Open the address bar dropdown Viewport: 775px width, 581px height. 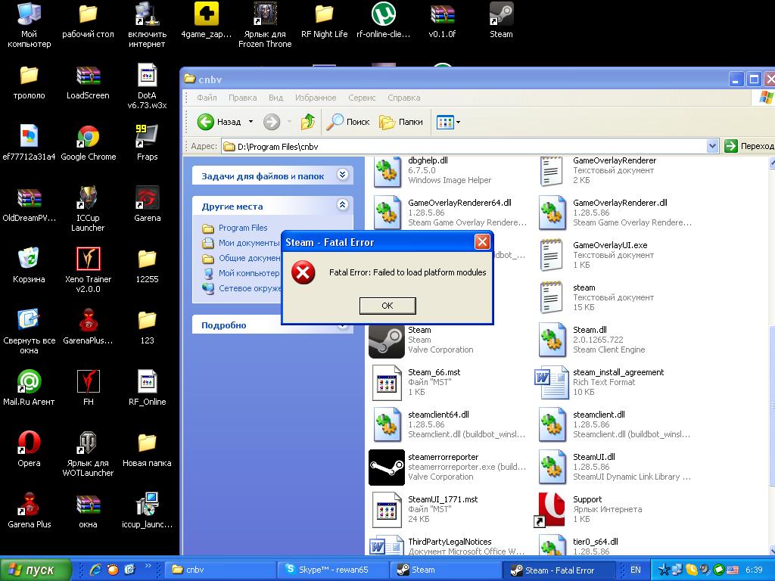click(x=712, y=146)
